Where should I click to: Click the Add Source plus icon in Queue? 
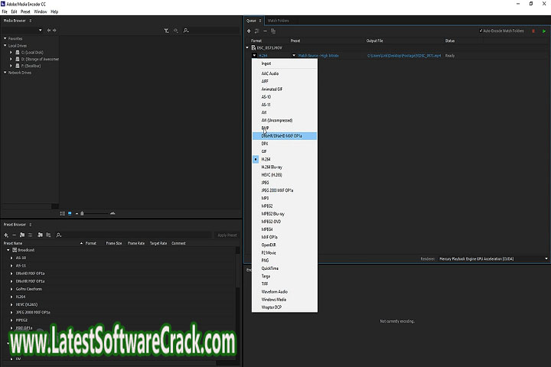[x=249, y=31]
